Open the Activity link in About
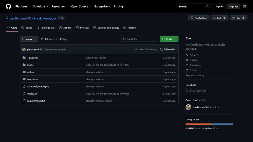 pos(192,55)
